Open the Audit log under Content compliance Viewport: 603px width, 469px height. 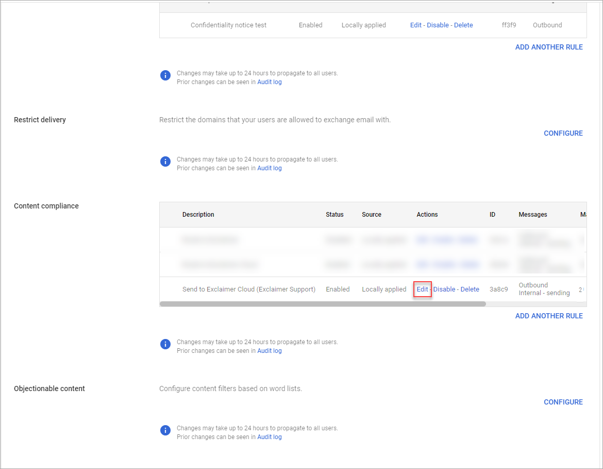pos(269,350)
